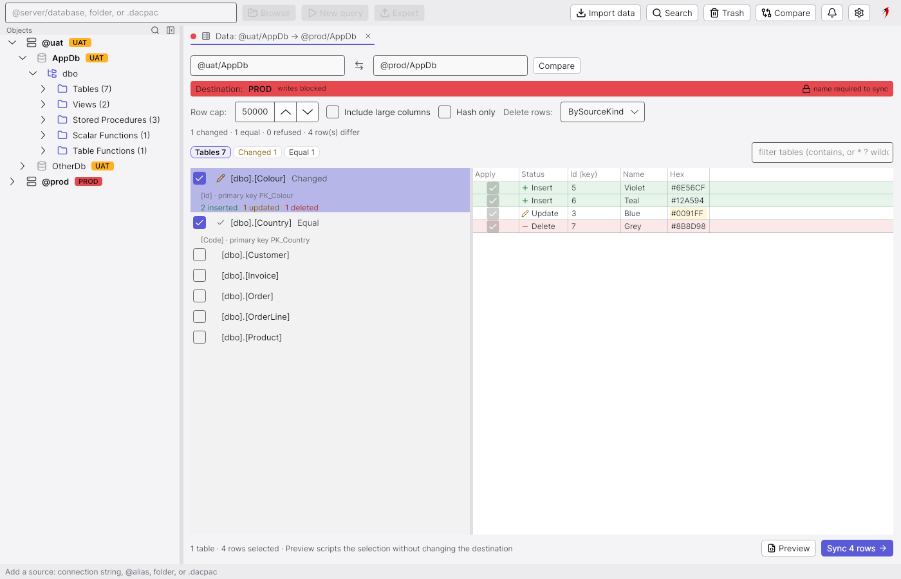Select the Tables 7 filter tab
The image size is (901, 579).
pyautogui.click(x=210, y=152)
